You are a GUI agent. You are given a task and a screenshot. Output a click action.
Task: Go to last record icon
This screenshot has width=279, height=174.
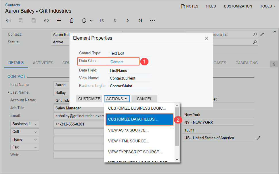(140, 20)
